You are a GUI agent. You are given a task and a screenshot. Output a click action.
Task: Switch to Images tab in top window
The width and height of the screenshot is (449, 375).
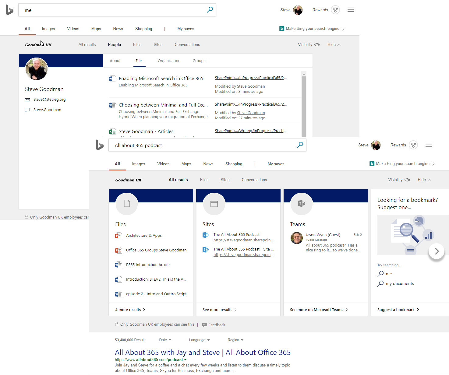(48, 29)
